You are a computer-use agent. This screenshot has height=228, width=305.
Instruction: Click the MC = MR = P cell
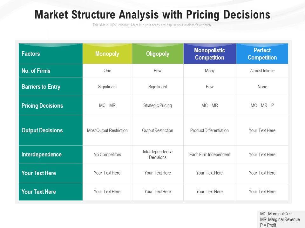tap(262, 105)
